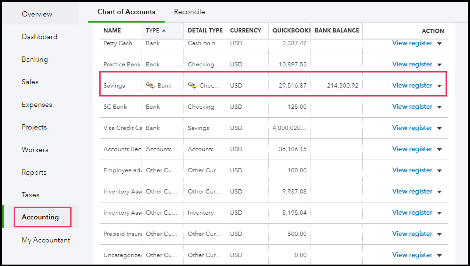Open Banking in the left sidebar
Image resolution: width=470 pixels, height=266 pixels.
click(35, 59)
